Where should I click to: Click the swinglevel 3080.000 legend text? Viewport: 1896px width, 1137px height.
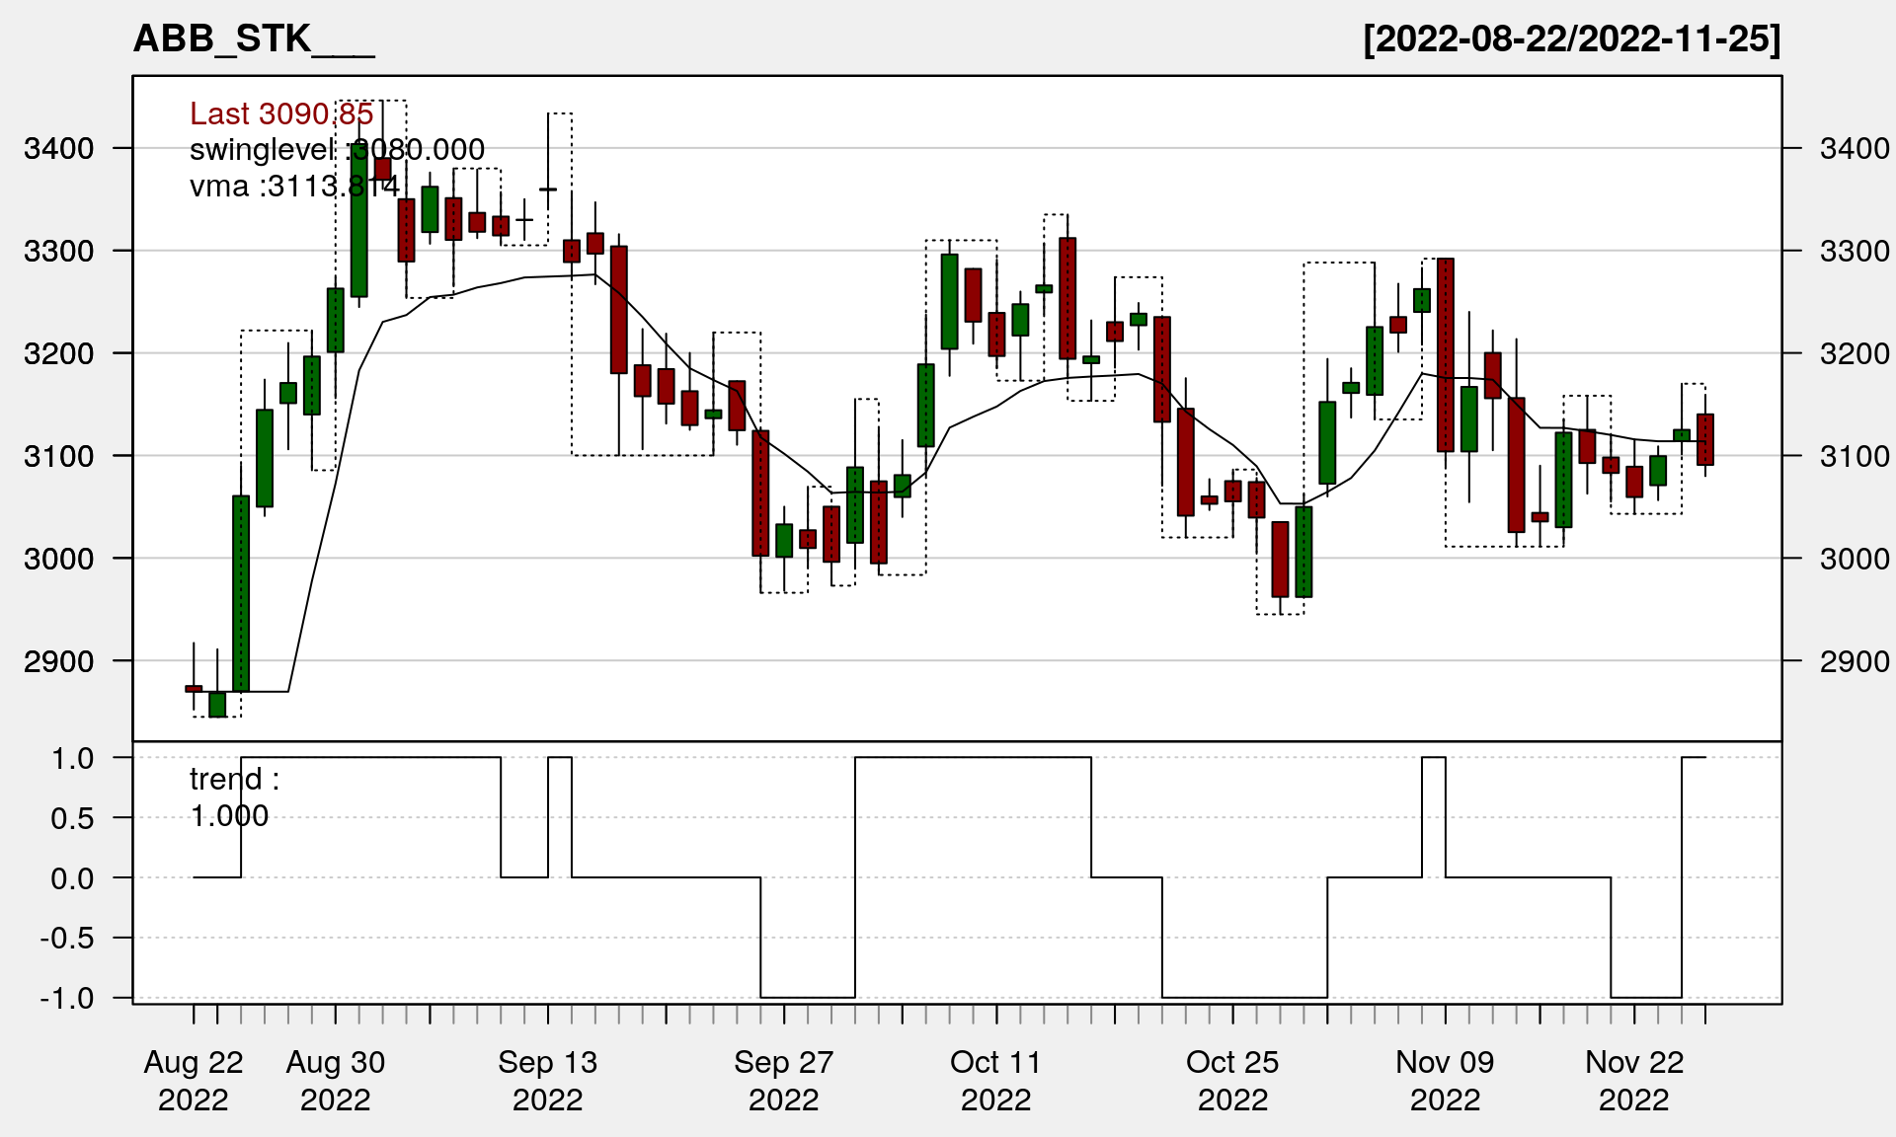point(337,150)
